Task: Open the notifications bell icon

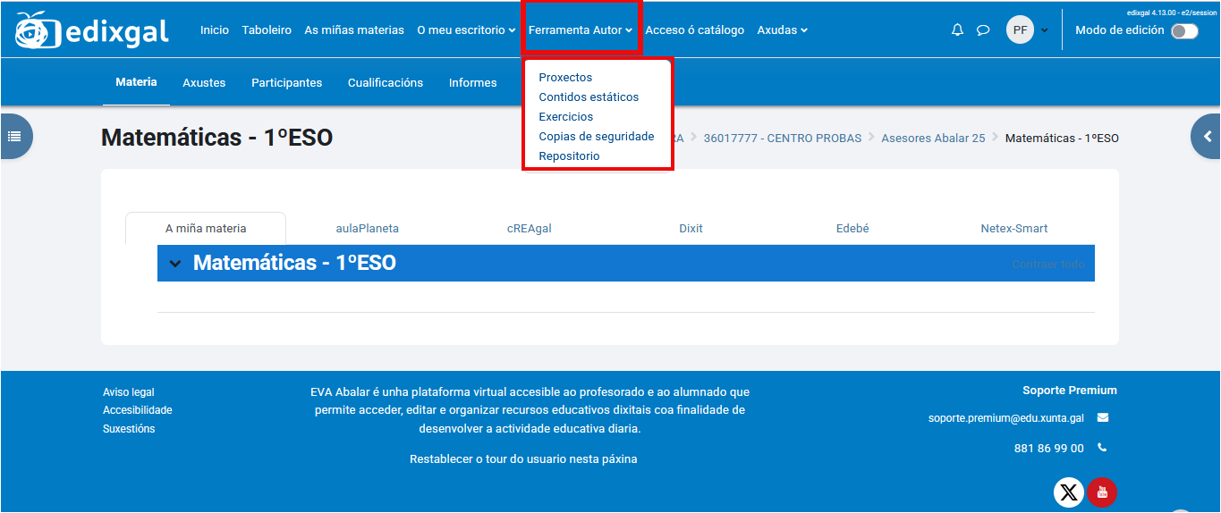Action: point(957,30)
